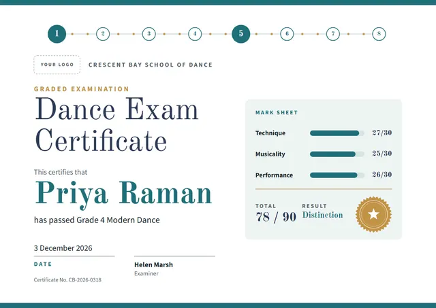Select the date 3 December 2026
This screenshot has height=308, width=436.
[x=63, y=248]
